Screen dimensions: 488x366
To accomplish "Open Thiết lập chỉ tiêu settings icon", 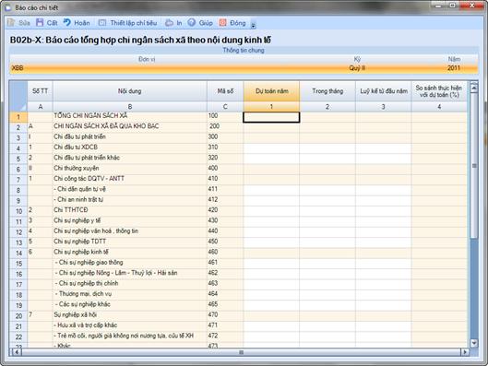I will coord(102,23).
